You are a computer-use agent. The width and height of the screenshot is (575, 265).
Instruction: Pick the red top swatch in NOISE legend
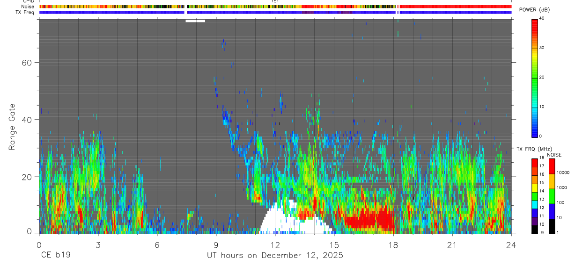tap(552, 166)
